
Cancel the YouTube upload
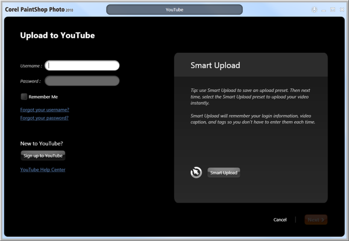click(x=280, y=219)
